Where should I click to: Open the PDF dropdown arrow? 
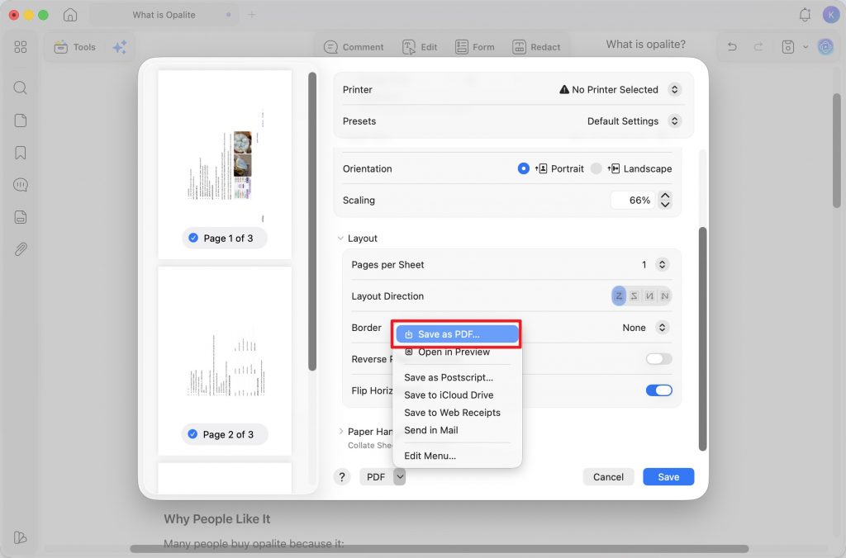(x=399, y=476)
